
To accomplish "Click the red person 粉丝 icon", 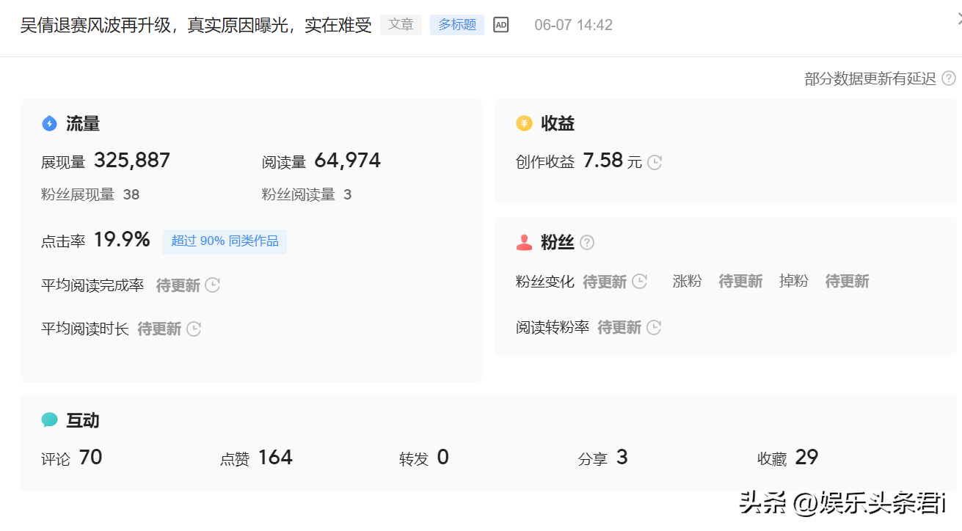I will pyautogui.click(x=524, y=243).
